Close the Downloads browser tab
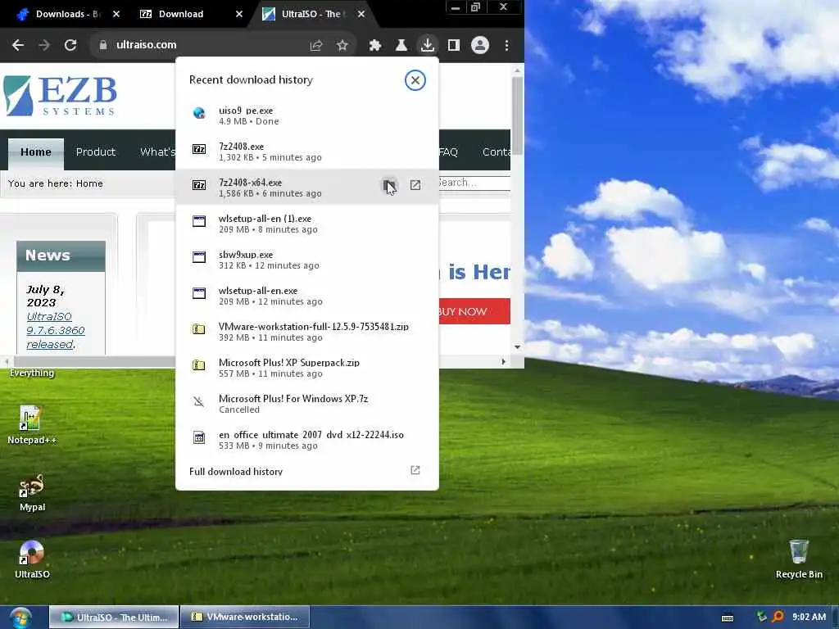 116,15
